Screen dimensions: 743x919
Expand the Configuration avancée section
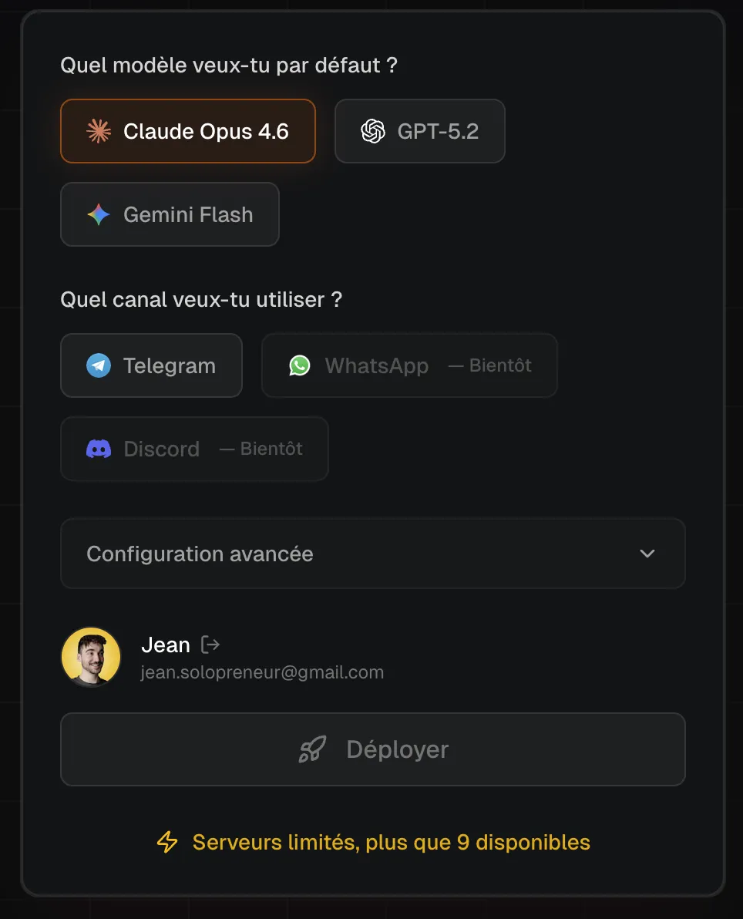373,554
